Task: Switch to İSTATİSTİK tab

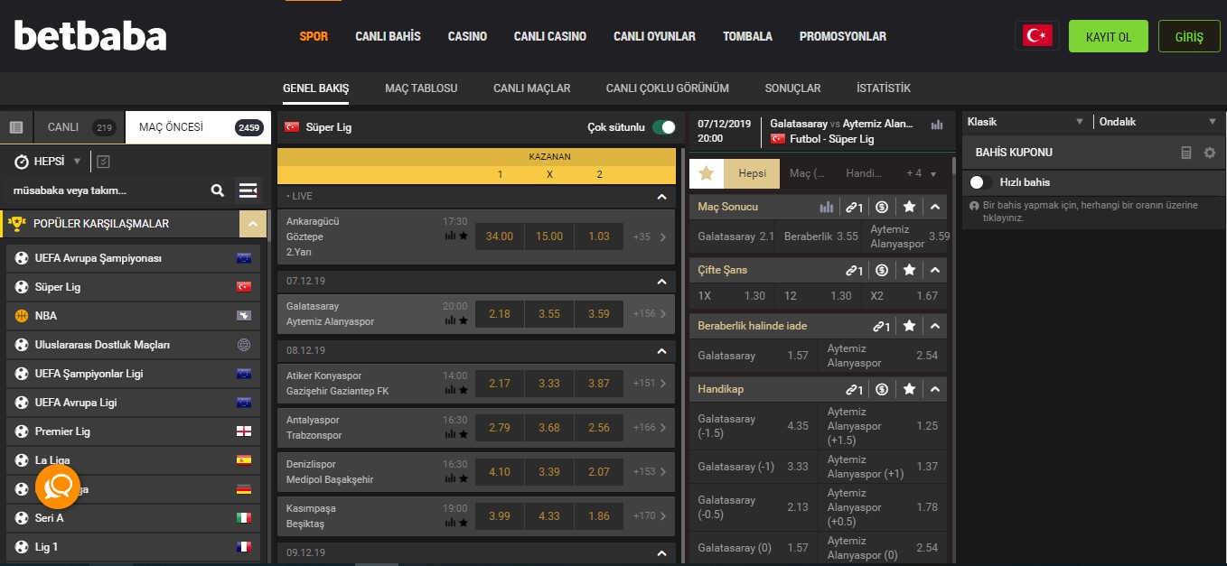Action: tap(883, 88)
